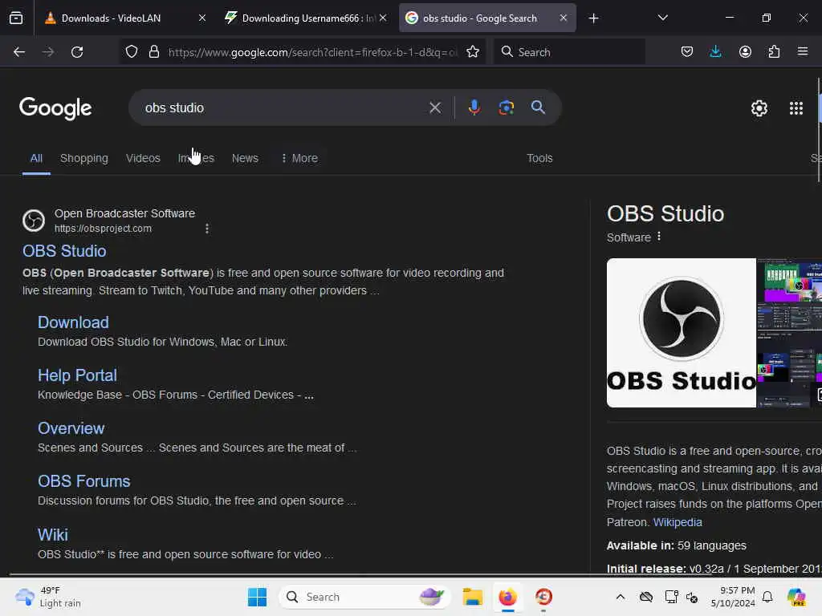The width and height of the screenshot is (822, 616).
Task: Click the Google search magnifier button
Action: 538,107
